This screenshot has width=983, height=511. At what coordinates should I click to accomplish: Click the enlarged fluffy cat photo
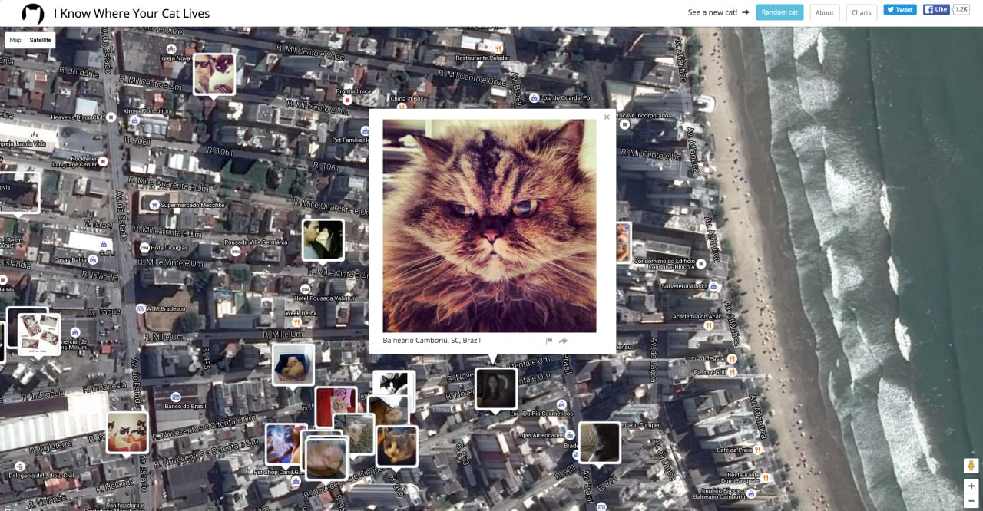tap(490, 224)
